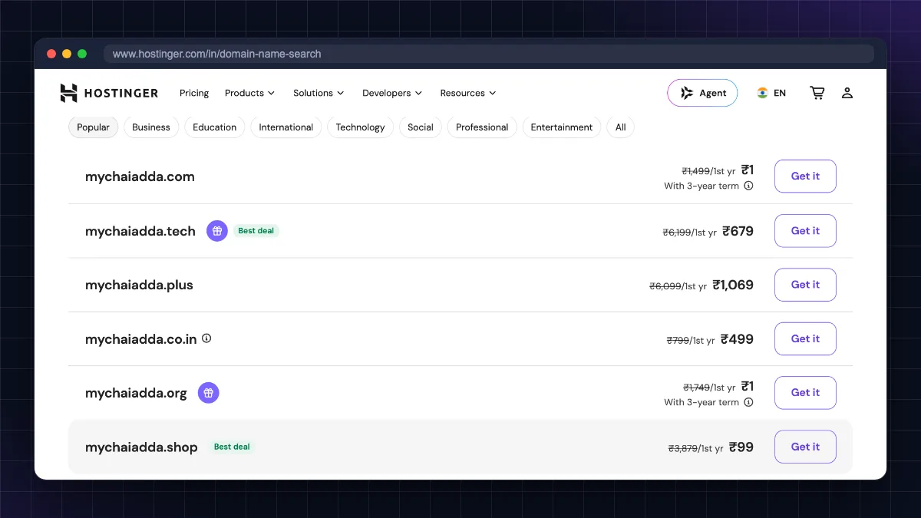Viewport: 921px width, 518px height.
Task: Click the India flag language icon
Action: click(762, 93)
